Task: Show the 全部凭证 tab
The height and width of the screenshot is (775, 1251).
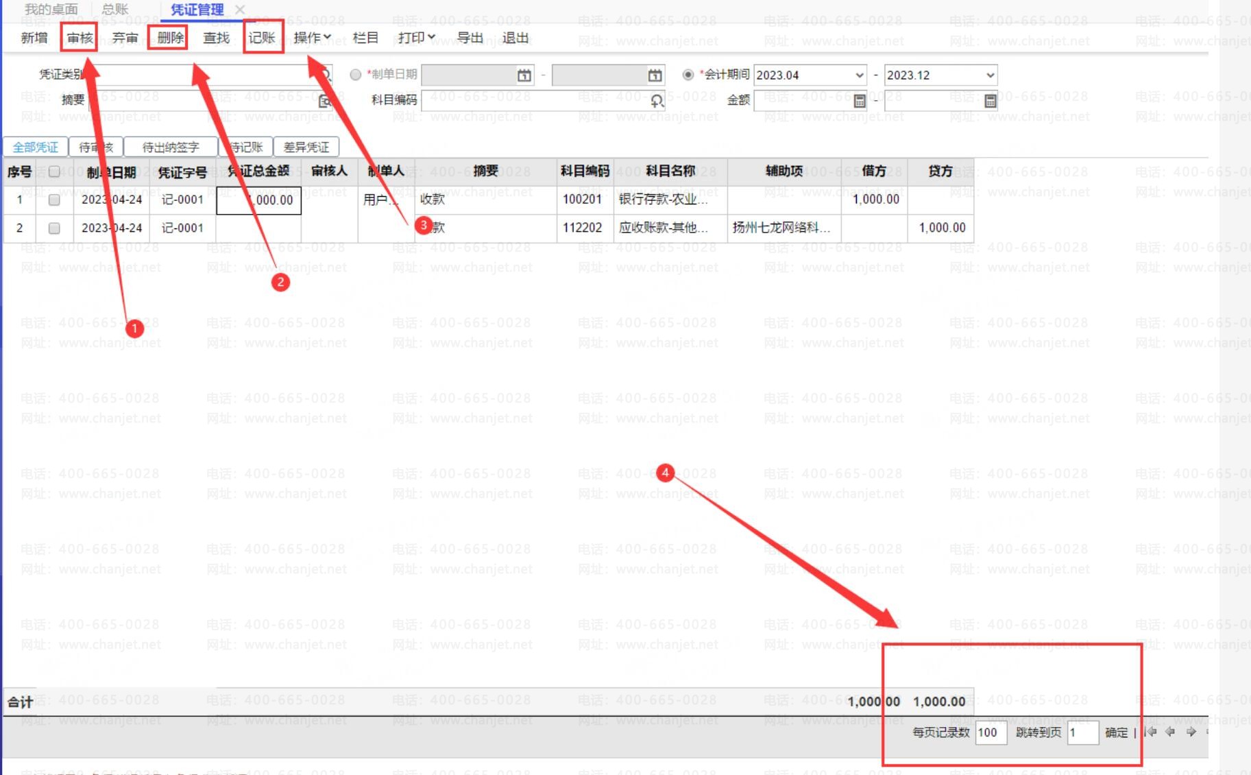Action: (36, 147)
